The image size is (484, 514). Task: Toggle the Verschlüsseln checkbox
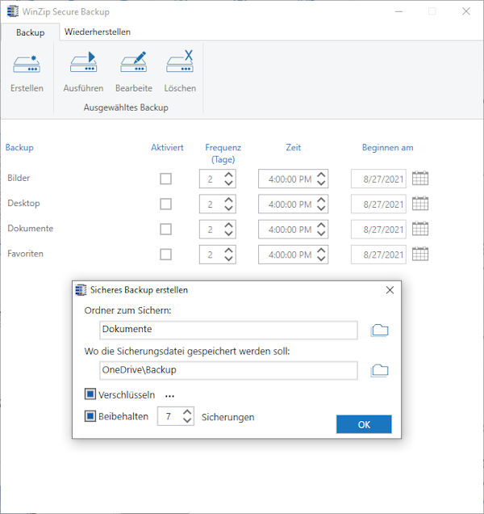pyautogui.click(x=90, y=394)
